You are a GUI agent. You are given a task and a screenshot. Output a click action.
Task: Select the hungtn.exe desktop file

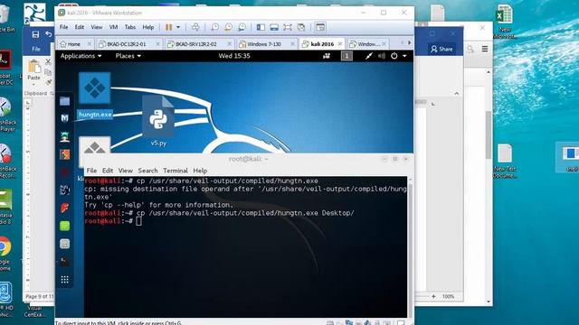click(95, 96)
